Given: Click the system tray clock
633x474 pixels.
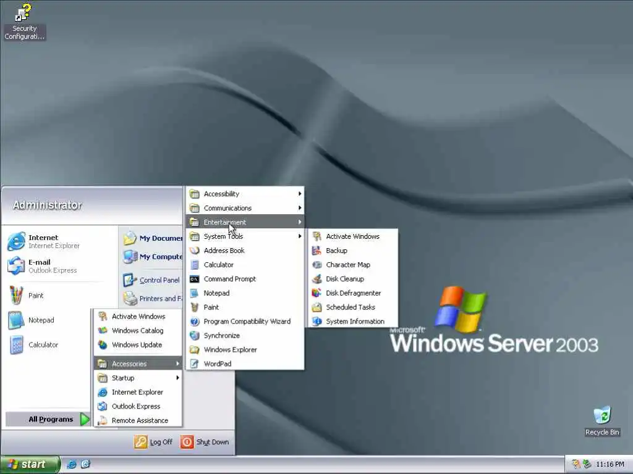Looking at the screenshot, I should coord(610,464).
